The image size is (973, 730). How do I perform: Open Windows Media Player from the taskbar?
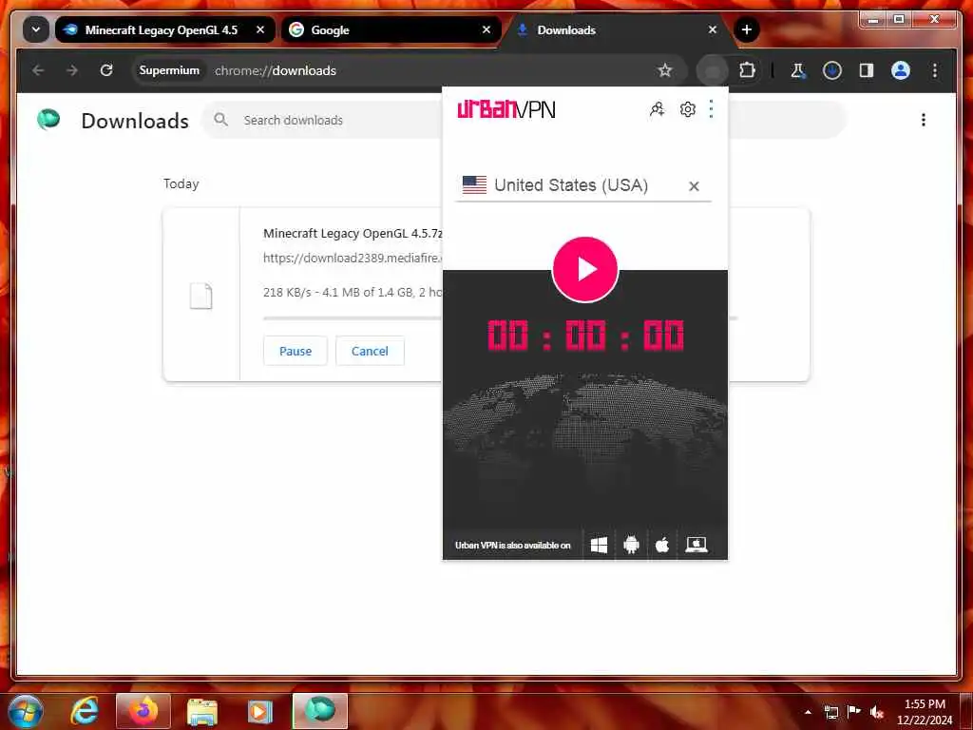(x=260, y=711)
